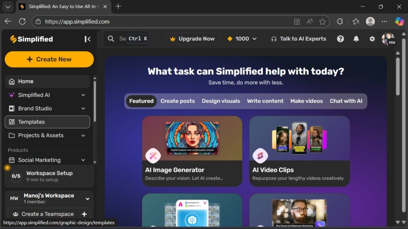Open the 1000 credits dropdown
Viewport: 408px width, 229px height.
242,39
